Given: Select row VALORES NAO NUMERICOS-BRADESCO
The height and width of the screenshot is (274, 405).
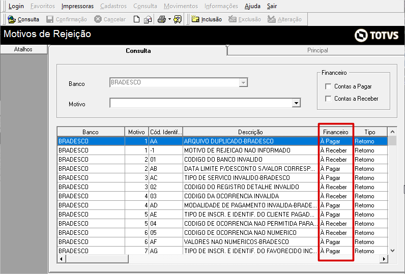Looking at the screenshot, I should tap(222, 242).
